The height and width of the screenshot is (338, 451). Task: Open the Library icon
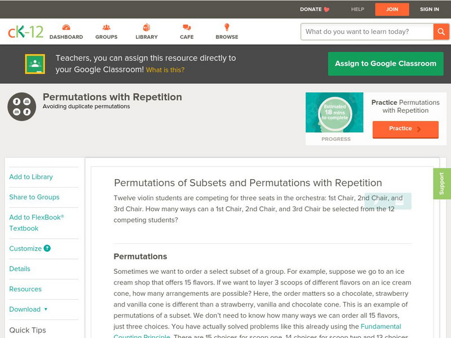[x=147, y=28]
